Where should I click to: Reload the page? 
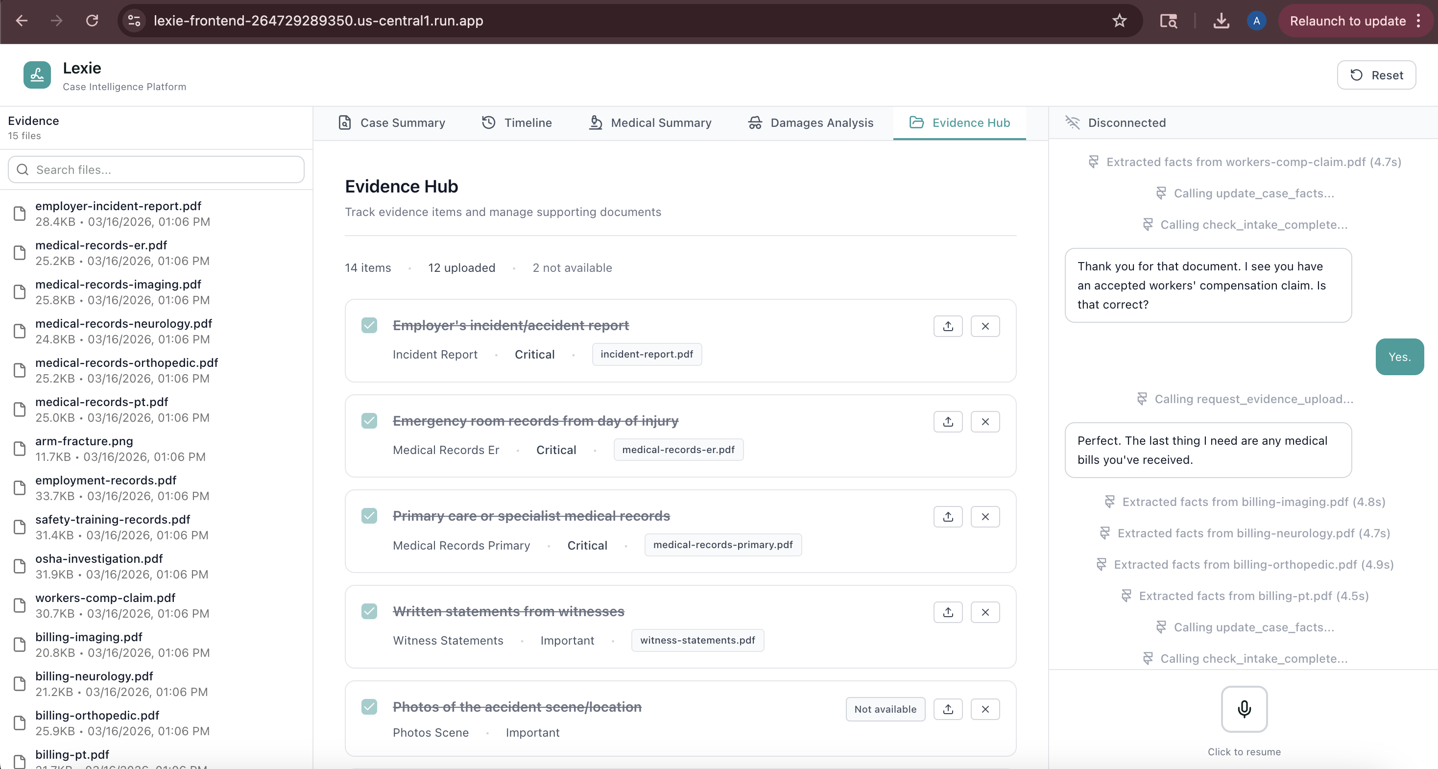(x=92, y=21)
